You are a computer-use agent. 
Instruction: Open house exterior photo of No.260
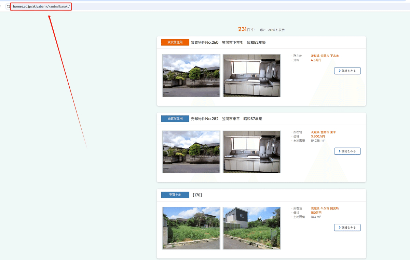pos(191,75)
